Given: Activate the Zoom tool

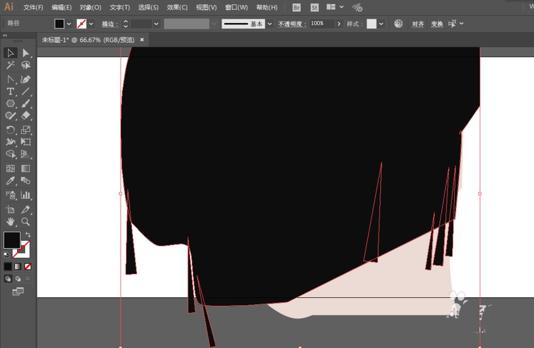Looking at the screenshot, I should coord(25,222).
